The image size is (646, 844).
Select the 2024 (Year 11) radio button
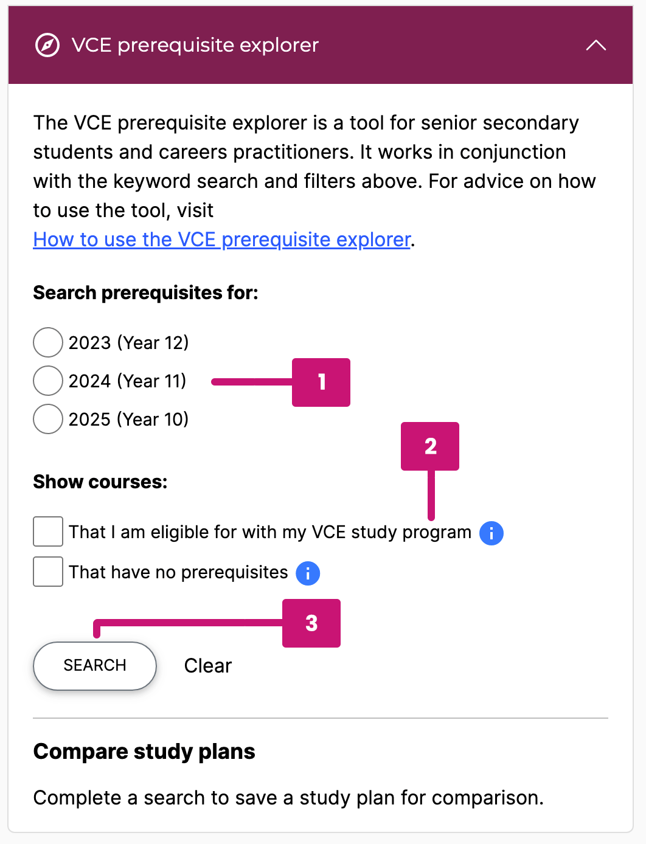pos(47,381)
